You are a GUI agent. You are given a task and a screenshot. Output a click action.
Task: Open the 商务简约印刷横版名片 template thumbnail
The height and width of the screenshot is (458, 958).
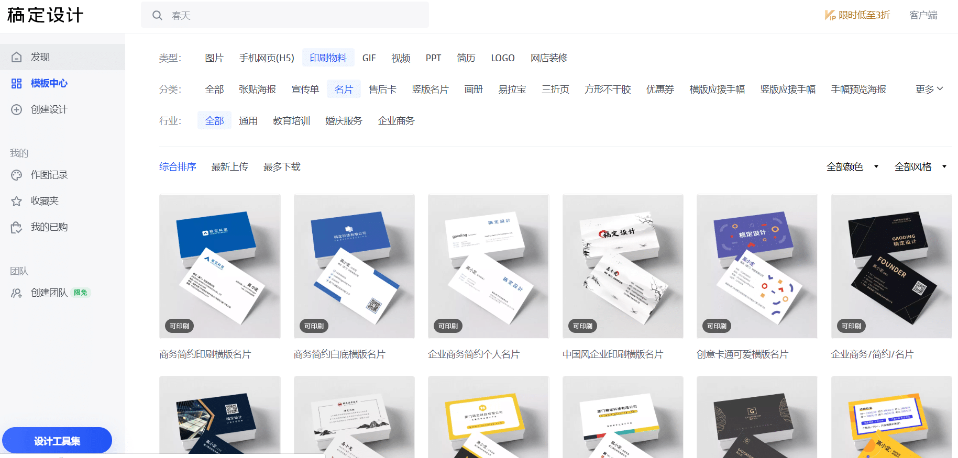coord(219,266)
